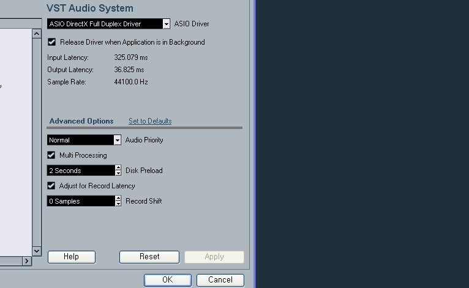Image resolution: width=469 pixels, height=288 pixels.
Task: Click the device list scroll-right arrow
Action: point(26,261)
